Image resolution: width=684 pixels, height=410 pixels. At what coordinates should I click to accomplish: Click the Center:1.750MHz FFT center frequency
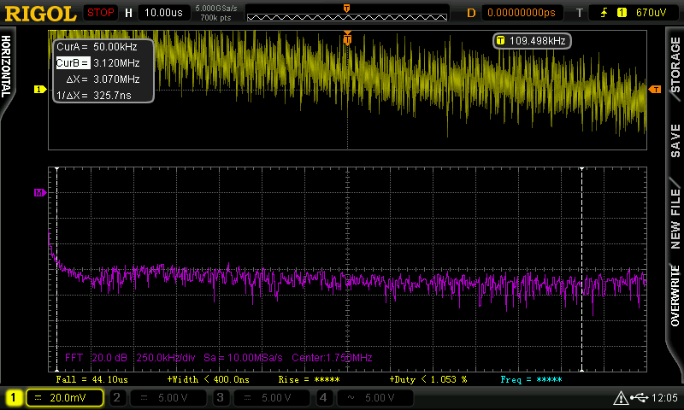332,358
